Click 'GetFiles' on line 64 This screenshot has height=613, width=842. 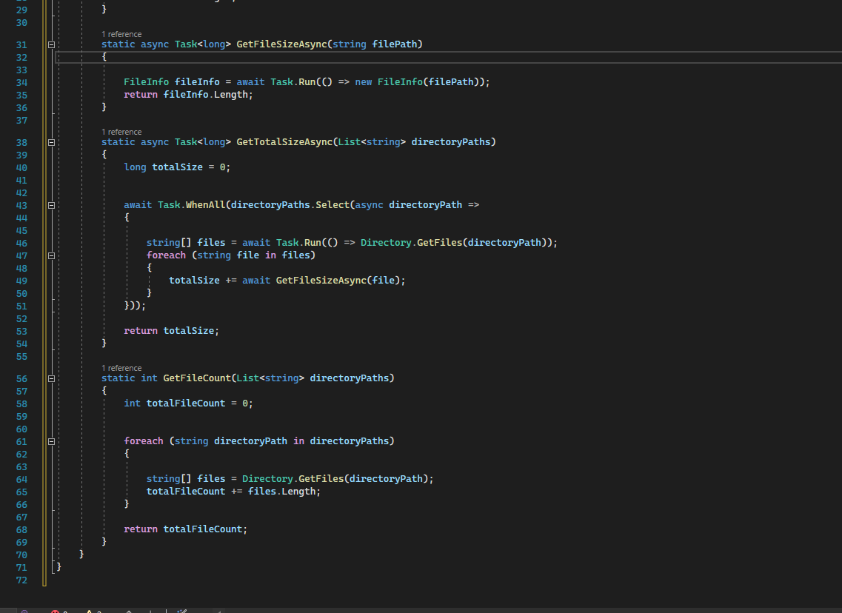[321, 478]
